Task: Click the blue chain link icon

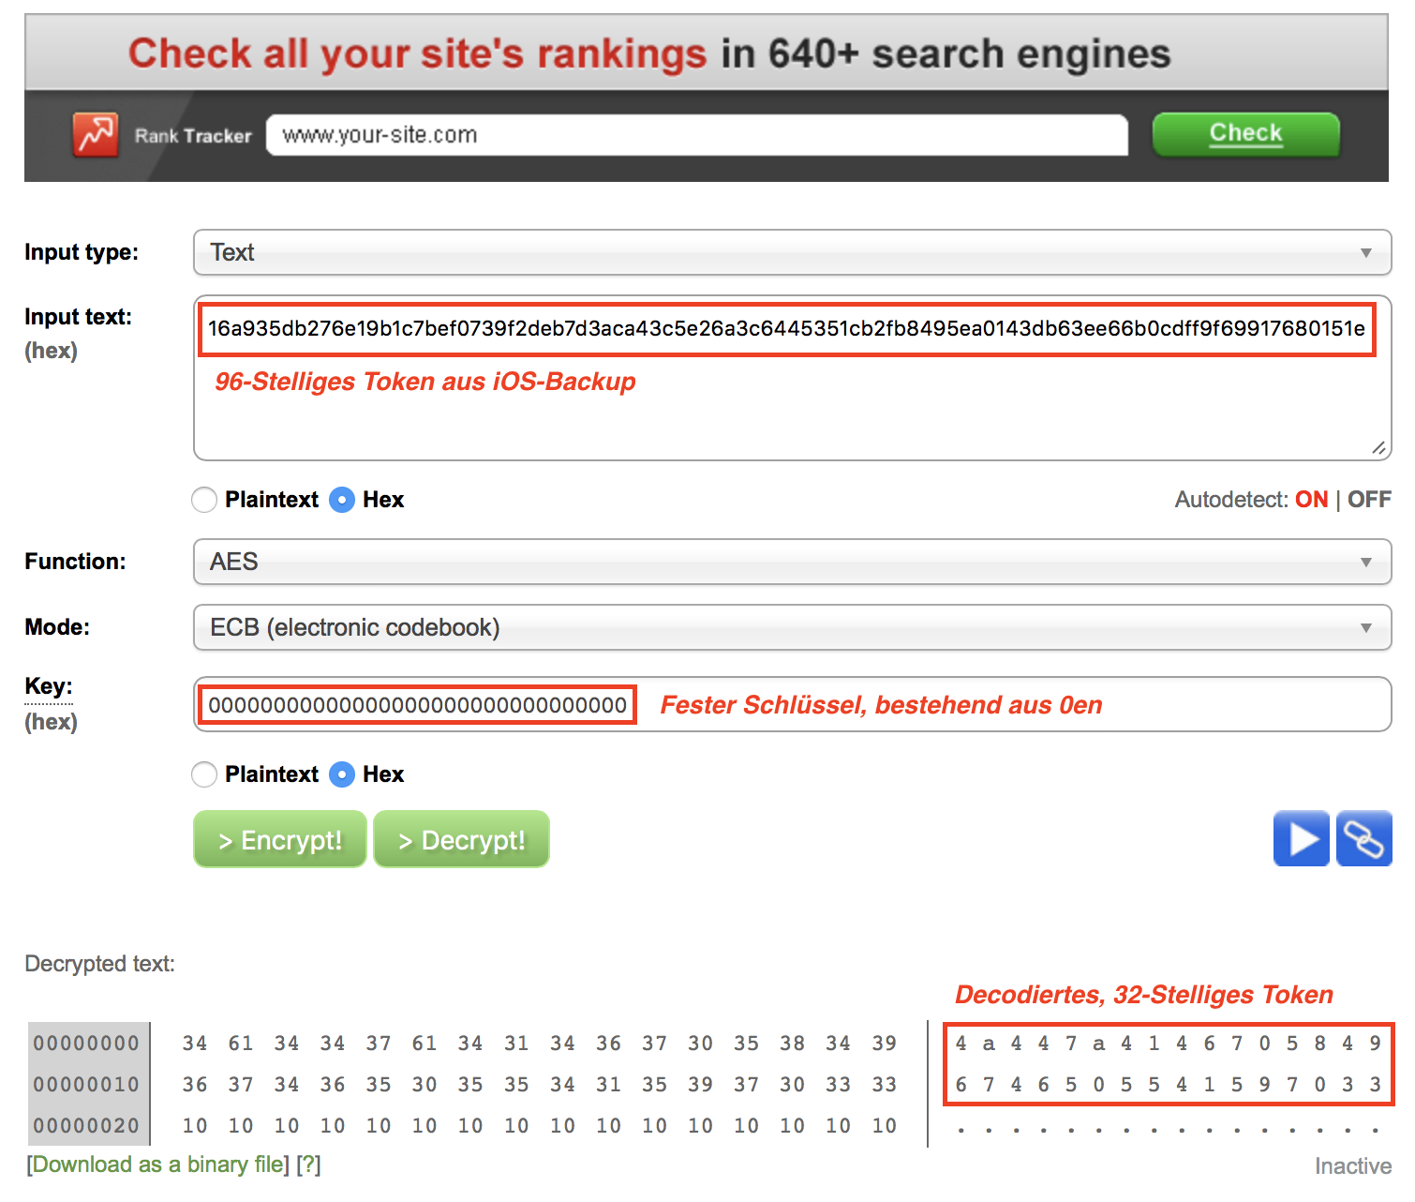Action: [x=1363, y=838]
